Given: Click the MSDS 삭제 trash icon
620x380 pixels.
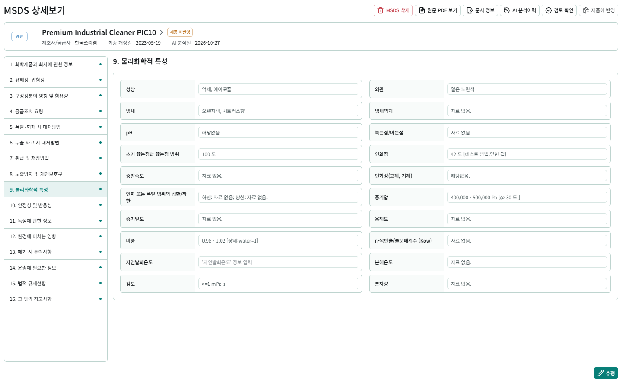Looking at the screenshot, I should pos(380,10).
